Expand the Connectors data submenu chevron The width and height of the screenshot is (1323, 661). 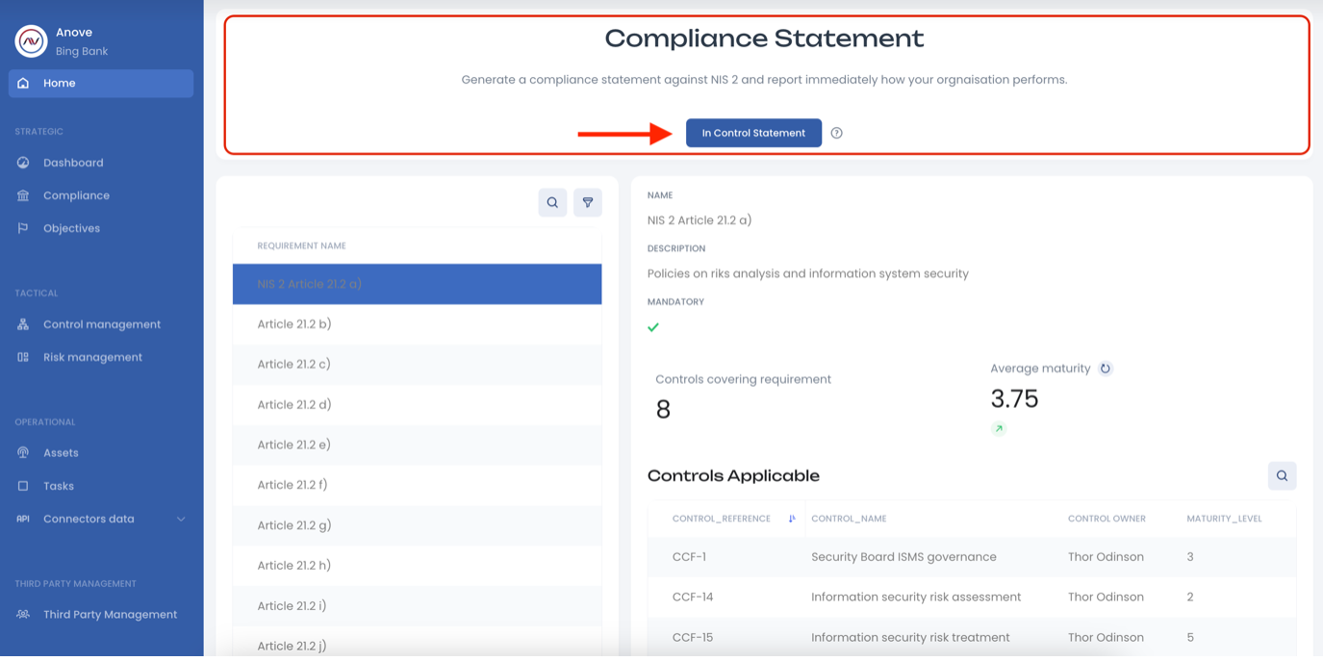[x=181, y=519]
